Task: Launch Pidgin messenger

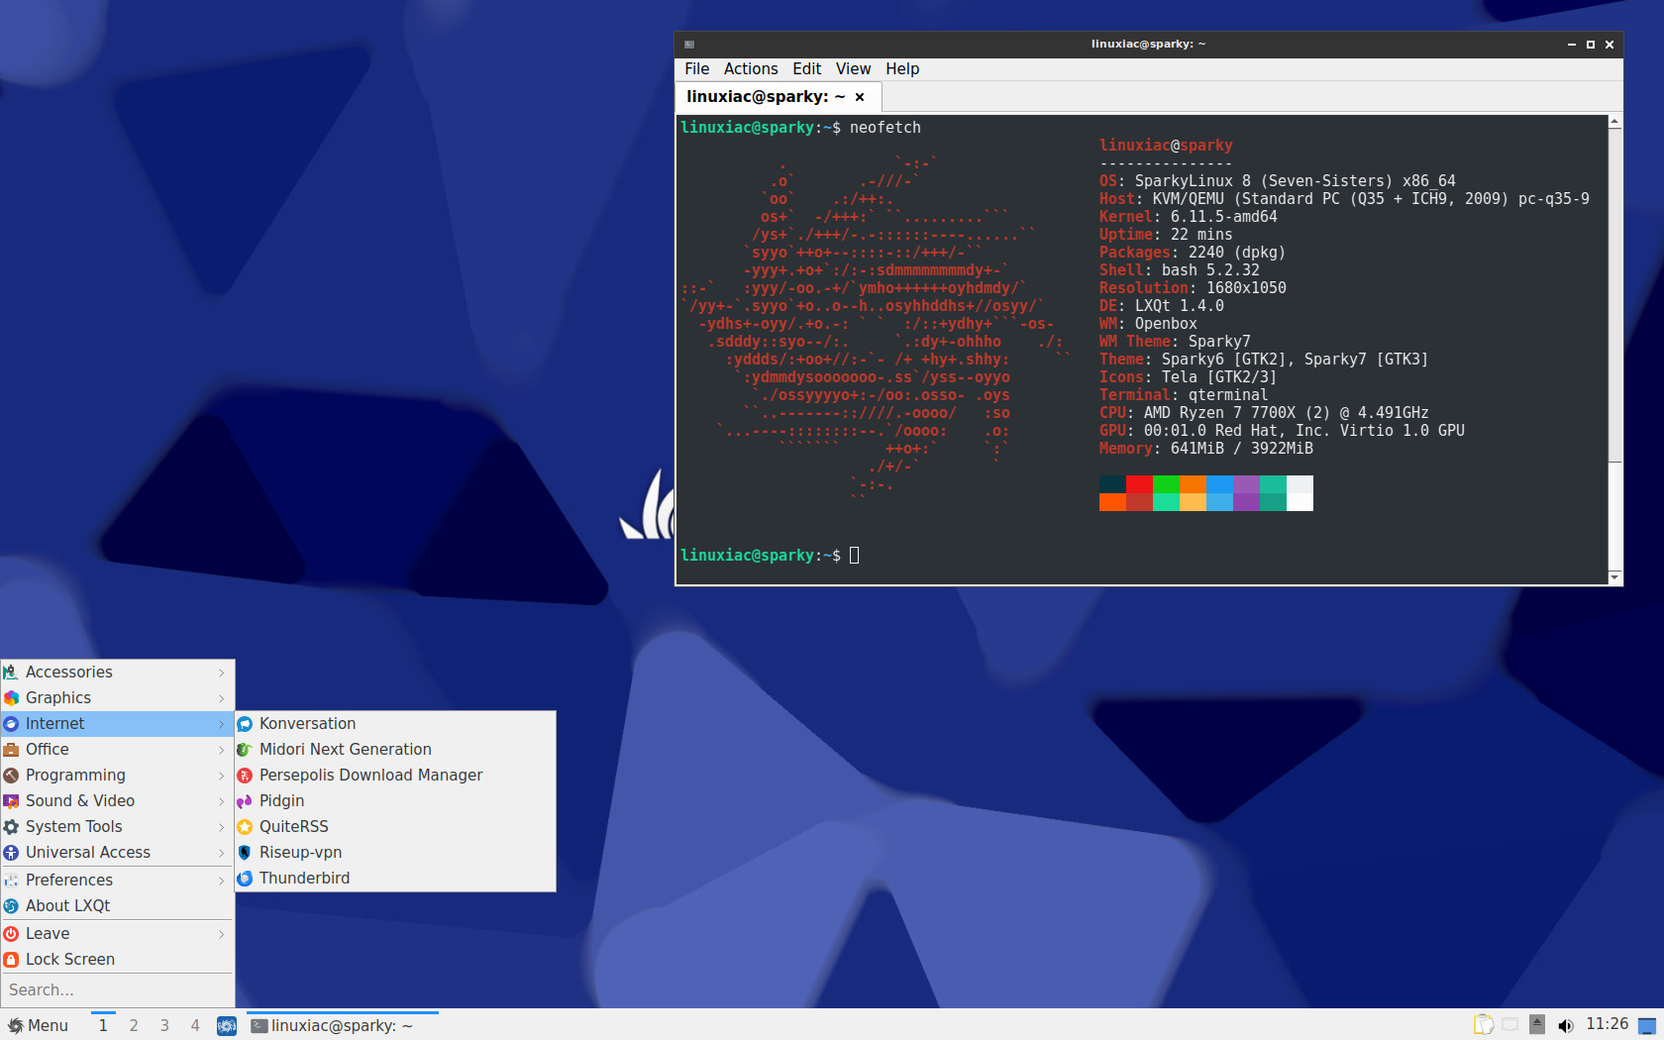Action: [x=395, y=801]
